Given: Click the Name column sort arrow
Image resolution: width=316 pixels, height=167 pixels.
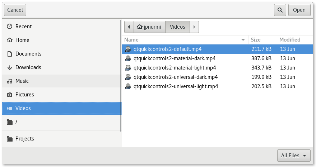Looking at the screenshot, I should pos(243,40).
